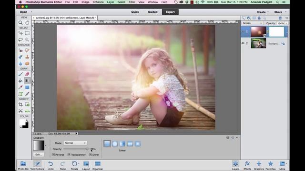
Task: Select the Rectangular Marquee tool
Action: point(27,33)
